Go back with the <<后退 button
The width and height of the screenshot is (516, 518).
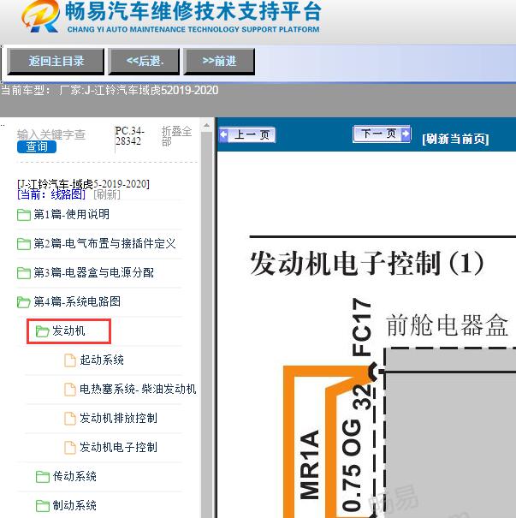click(x=145, y=61)
